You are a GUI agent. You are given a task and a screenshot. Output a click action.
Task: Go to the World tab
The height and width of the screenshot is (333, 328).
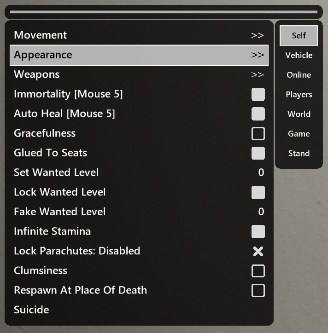point(299,114)
